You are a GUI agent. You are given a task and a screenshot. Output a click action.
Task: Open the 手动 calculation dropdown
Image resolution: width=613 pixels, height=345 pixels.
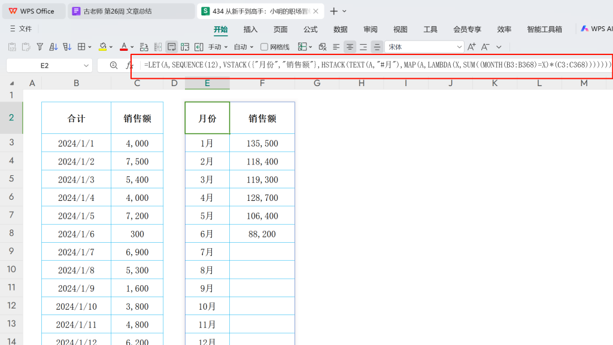point(218,47)
